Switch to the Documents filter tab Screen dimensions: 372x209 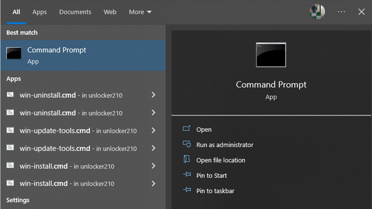[75, 12]
